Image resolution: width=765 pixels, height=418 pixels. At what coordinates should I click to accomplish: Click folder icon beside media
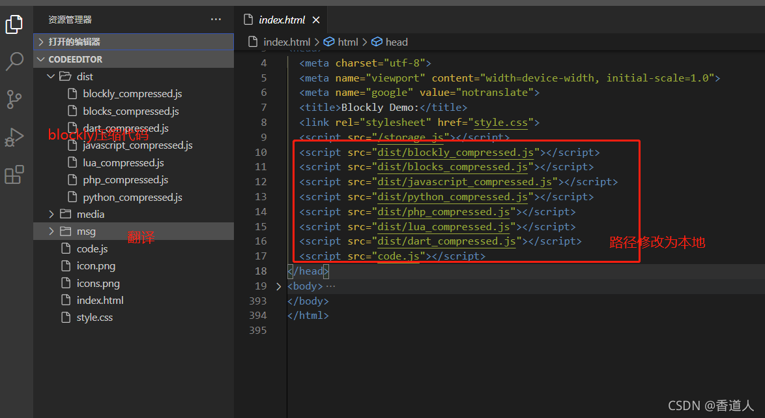coord(65,214)
